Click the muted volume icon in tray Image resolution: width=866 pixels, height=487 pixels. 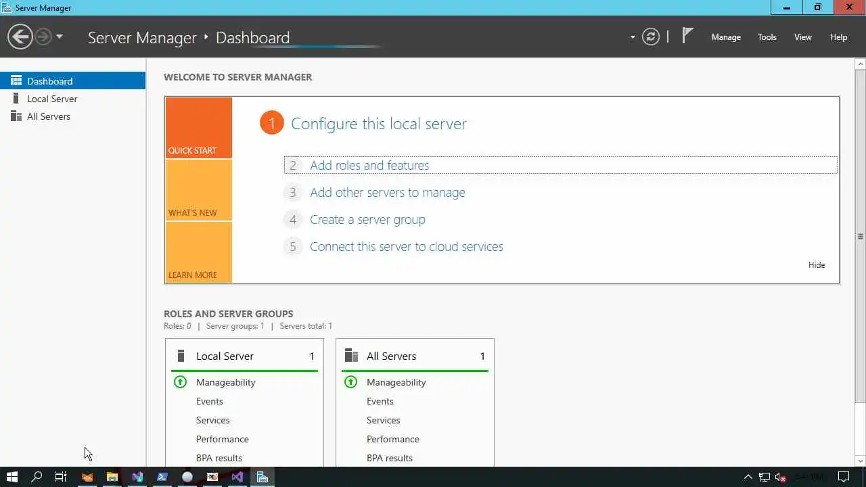(x=780, y=477)
